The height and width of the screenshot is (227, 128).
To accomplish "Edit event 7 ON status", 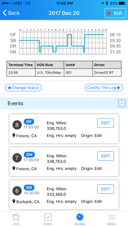I will 105,156.
